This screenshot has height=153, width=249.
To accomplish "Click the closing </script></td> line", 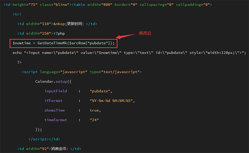I will [x=44, y=139].
